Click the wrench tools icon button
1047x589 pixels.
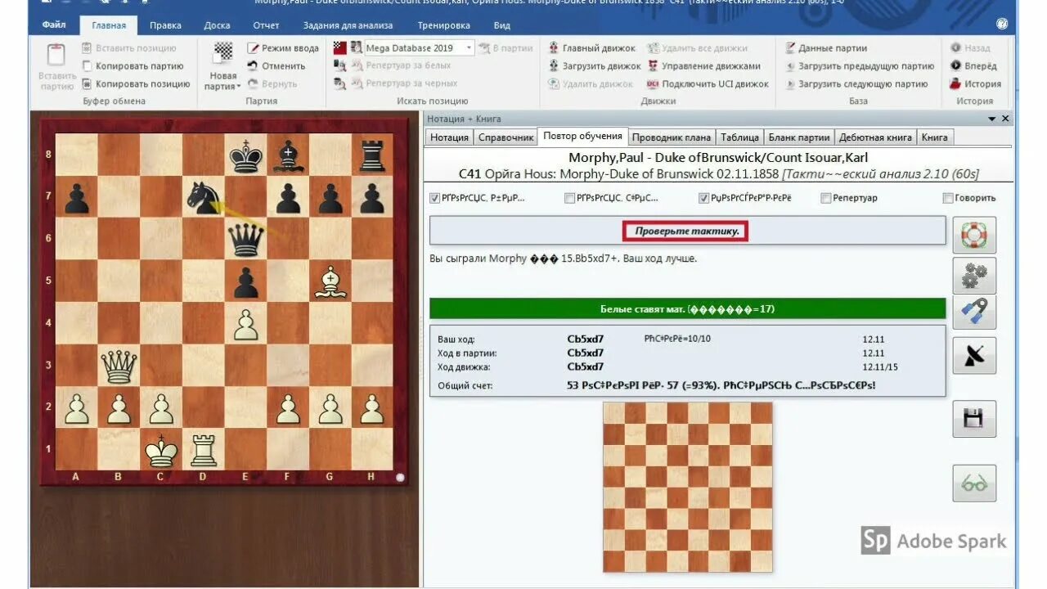click(x=974, y=313)
